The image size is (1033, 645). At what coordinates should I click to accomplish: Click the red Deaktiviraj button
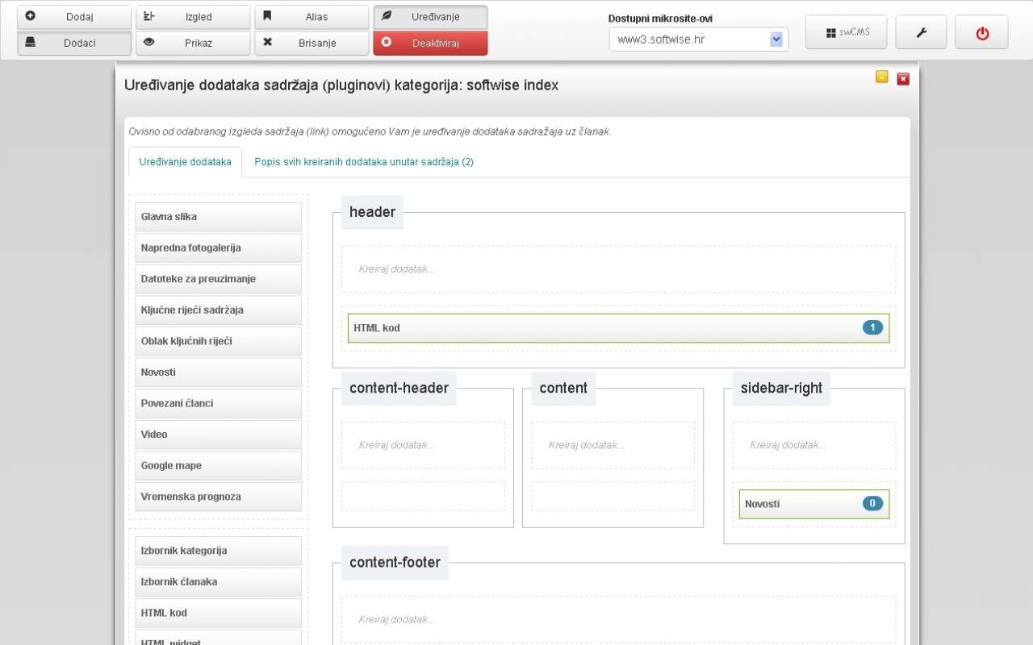(430, 43)
